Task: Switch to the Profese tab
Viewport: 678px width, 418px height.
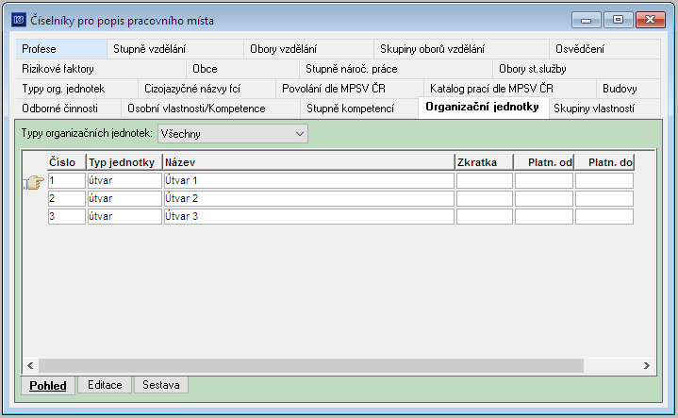Action: click(61, 49)
